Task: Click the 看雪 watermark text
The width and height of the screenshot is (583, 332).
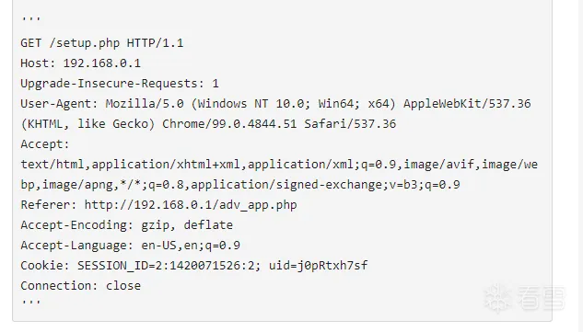Action: 542,298
